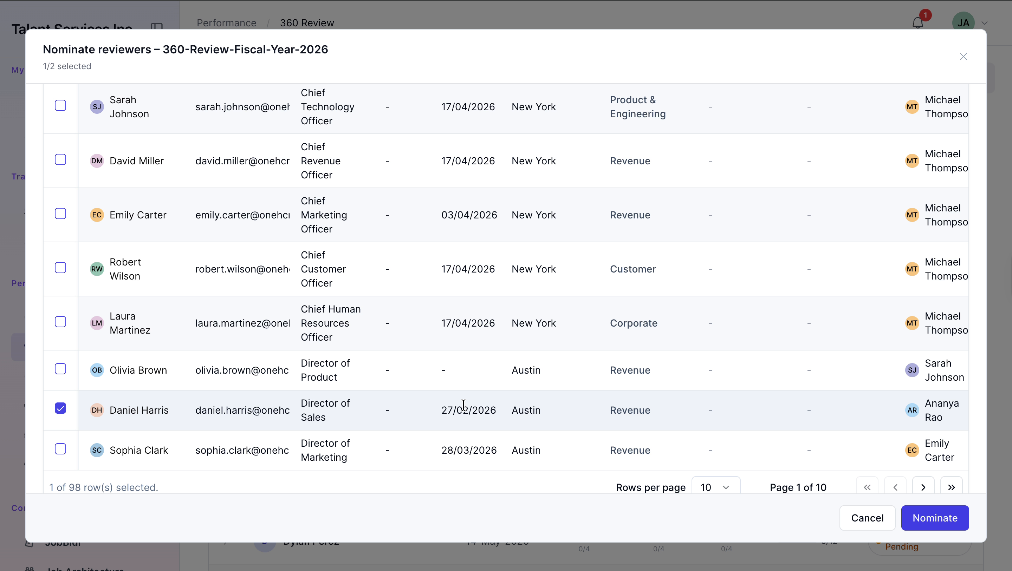
Task: Select Sarah Johnson's checkbox
Action: (60, 105)
